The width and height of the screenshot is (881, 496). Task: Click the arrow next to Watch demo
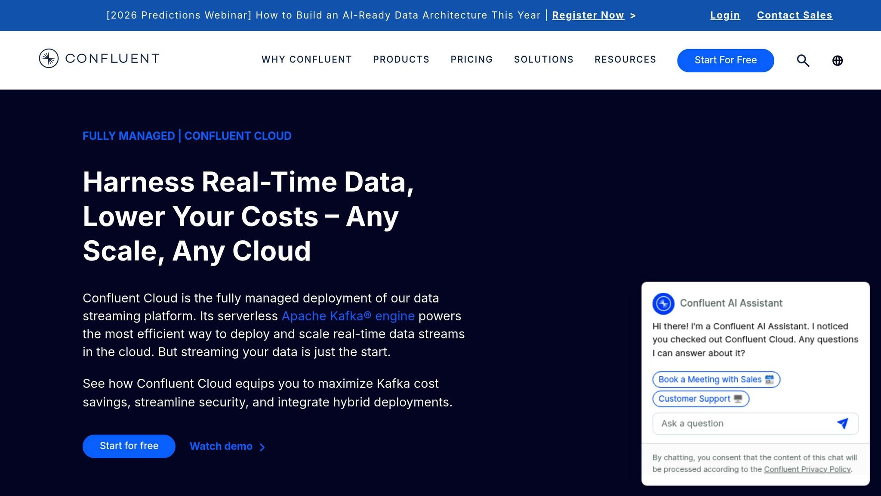point(263,447)
